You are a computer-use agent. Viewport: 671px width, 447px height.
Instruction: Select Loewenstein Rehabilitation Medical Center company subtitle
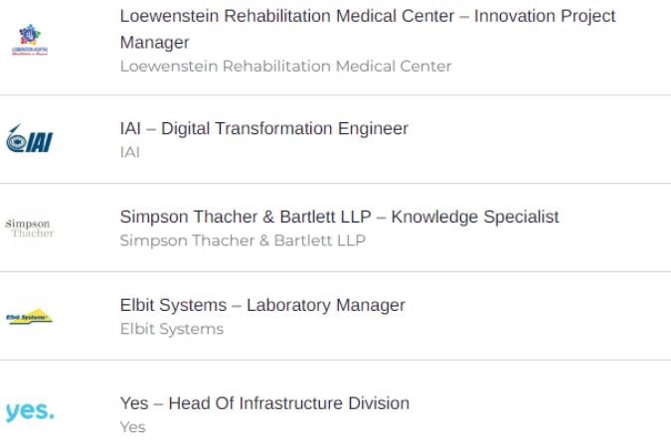pyautogui.click(x=285, y=67)
